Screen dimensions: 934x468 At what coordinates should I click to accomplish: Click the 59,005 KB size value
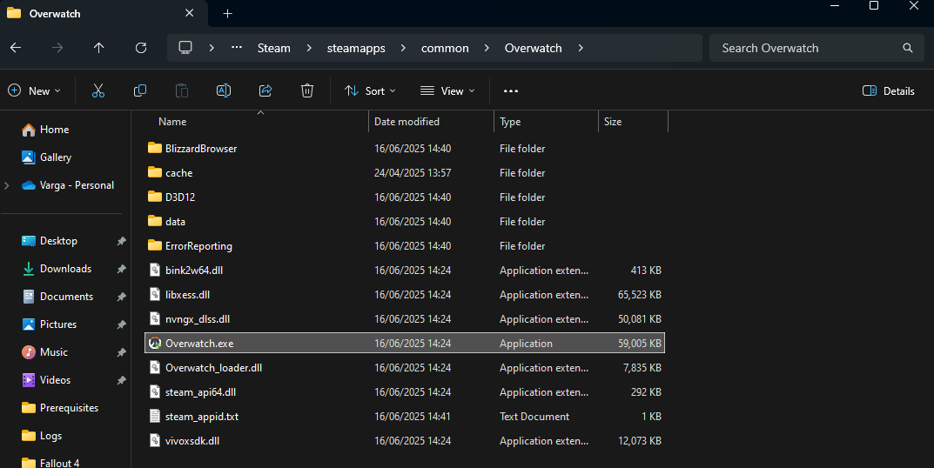click(x=640, y=344)
